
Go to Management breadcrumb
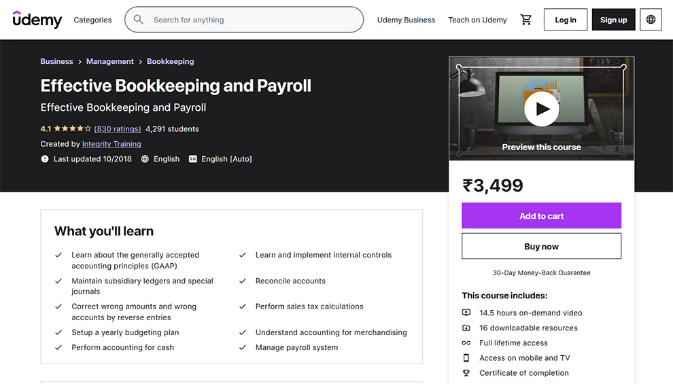click(x=110, y=61)
